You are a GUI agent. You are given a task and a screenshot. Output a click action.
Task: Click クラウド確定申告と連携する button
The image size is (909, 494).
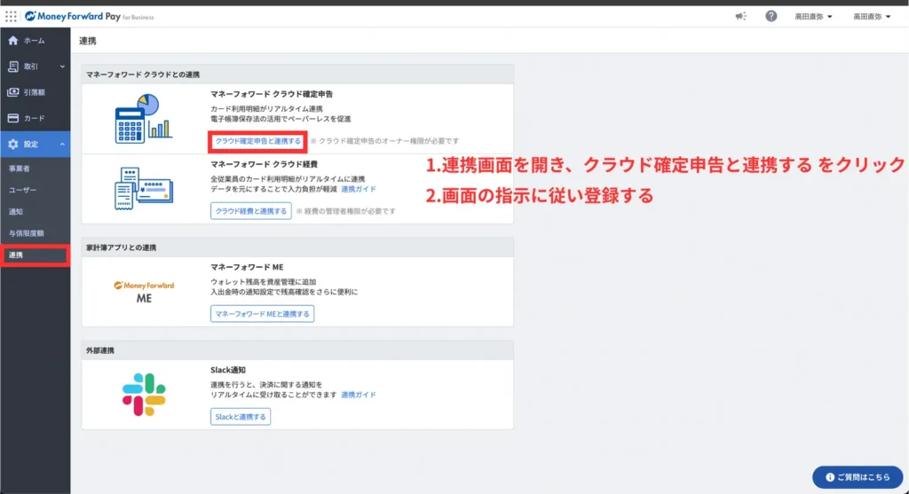[x=257, y=141]
